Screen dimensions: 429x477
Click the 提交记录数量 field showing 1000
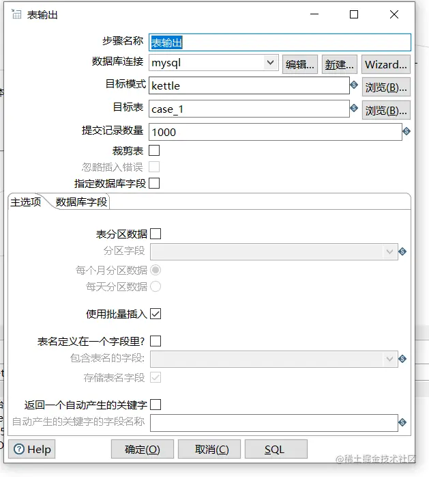click(x=276, y=132)
